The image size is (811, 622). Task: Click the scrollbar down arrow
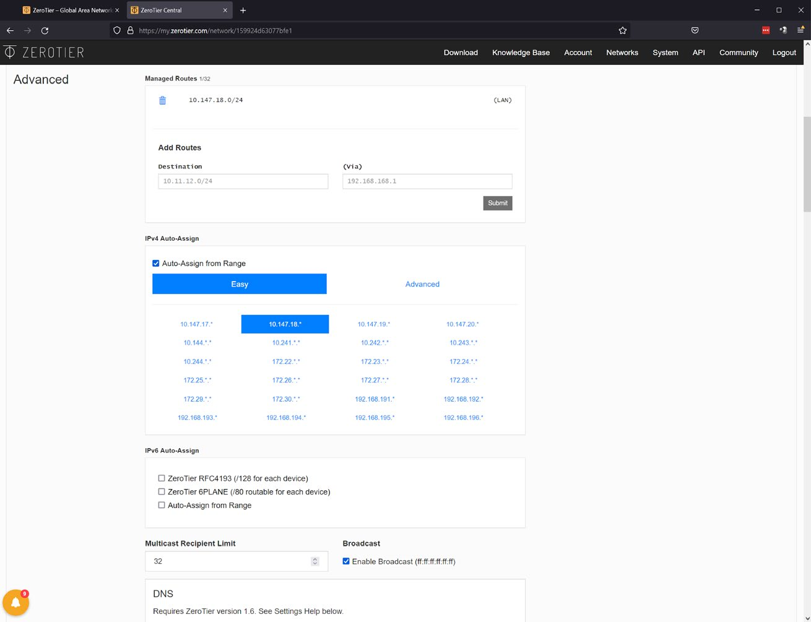[x=807, y=617]
